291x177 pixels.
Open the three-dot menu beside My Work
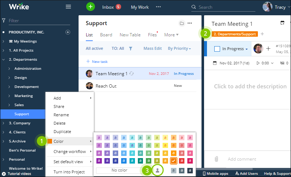click(x=158, y=7)
